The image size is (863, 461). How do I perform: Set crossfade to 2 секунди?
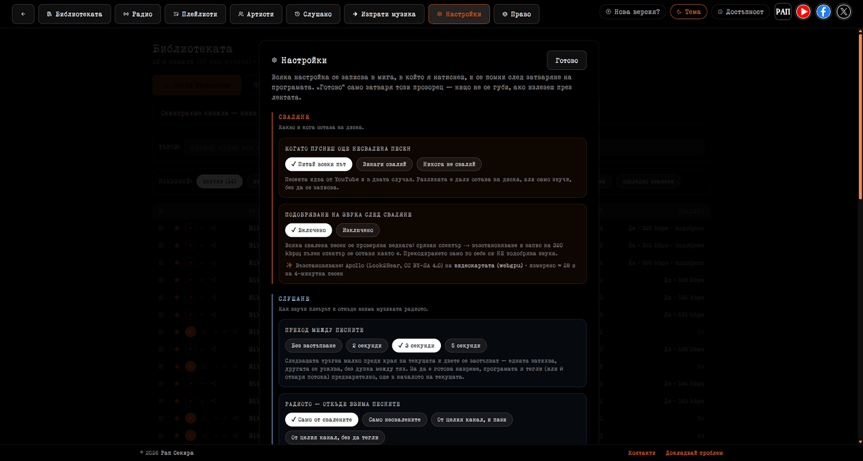point(367,345)
